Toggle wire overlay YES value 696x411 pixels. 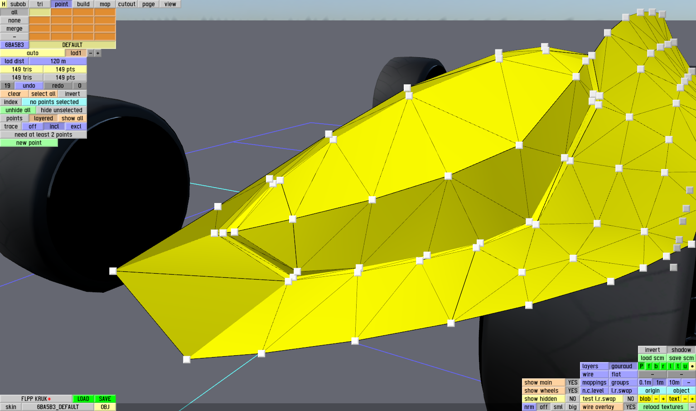pos(631,407)
